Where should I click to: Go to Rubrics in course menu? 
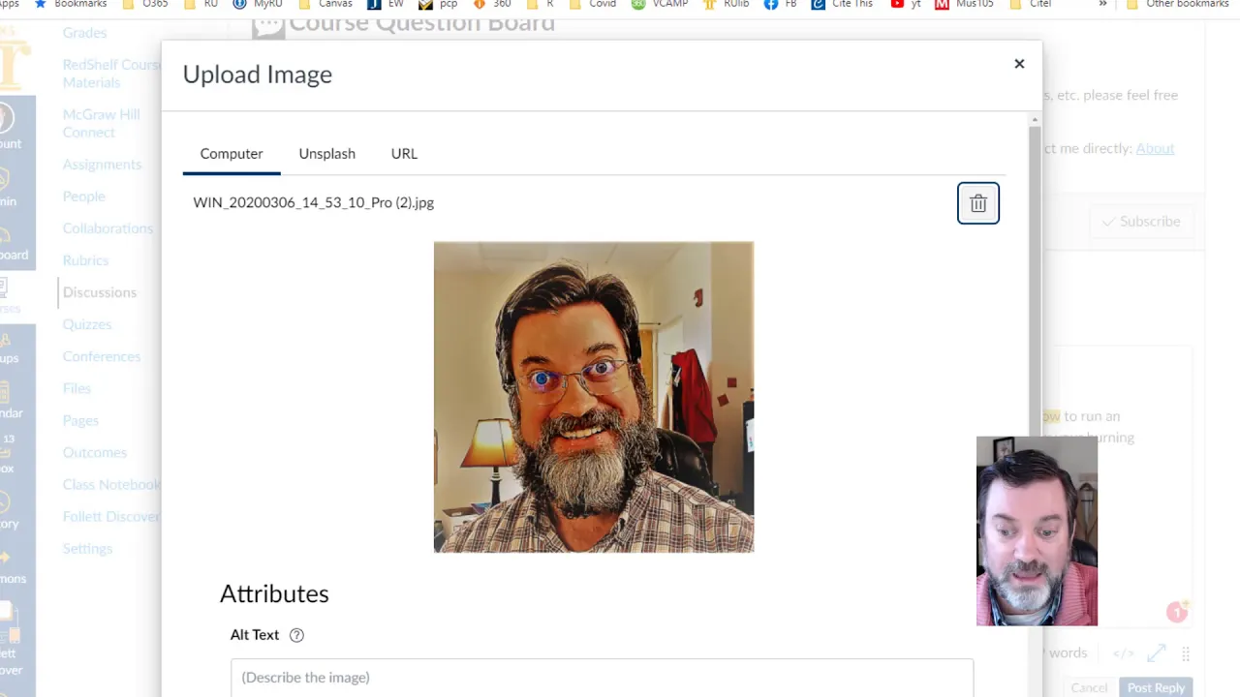85,260
